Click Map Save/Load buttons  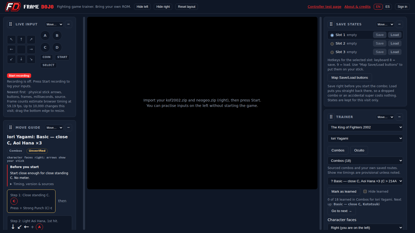[x=350, y=78]
